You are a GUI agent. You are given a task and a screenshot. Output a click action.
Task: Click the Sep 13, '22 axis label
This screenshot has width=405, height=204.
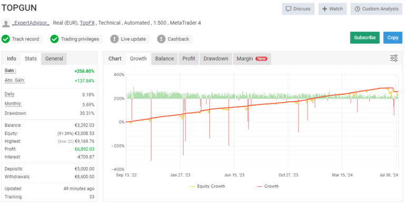[x=127, y=175]
